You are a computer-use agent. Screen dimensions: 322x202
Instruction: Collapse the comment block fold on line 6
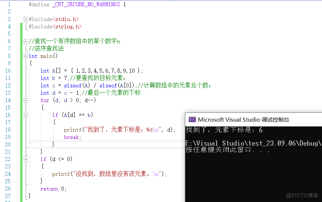click(x=26, y=41)
